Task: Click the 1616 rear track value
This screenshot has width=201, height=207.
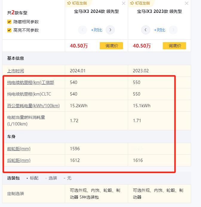Action: [x=138, y=160]
